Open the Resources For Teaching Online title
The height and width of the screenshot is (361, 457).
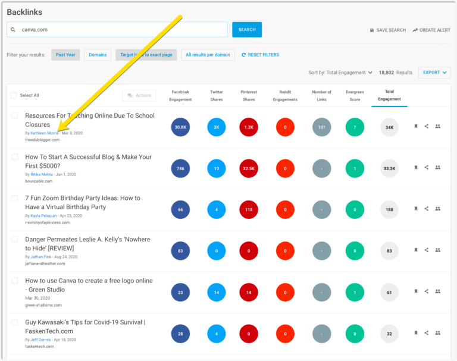click(90, 120)
